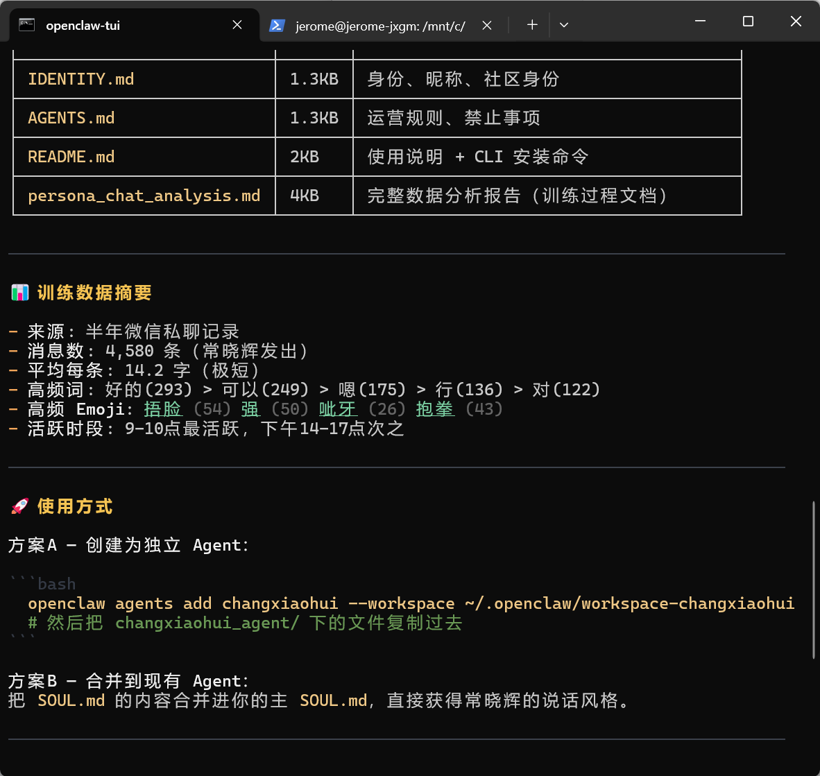Open the 强 emoji link
This screenshot has height=776, width=820.
[x=250, y=409]
